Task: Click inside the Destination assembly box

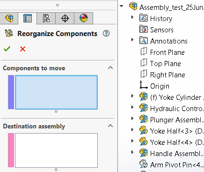Action: pos(56,150)
